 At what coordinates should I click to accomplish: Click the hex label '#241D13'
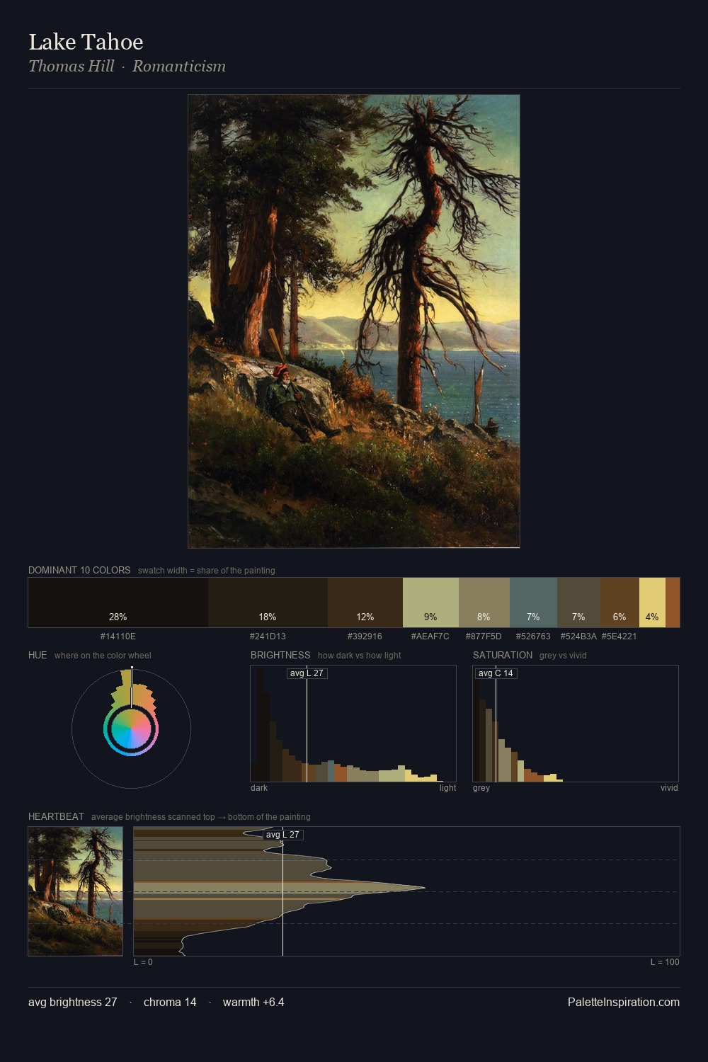point(268,636)
